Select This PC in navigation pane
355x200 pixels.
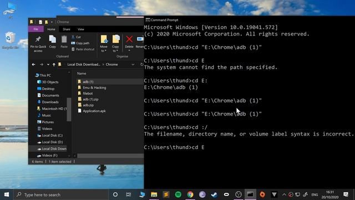pyautogui.click(x=45, y=76)
